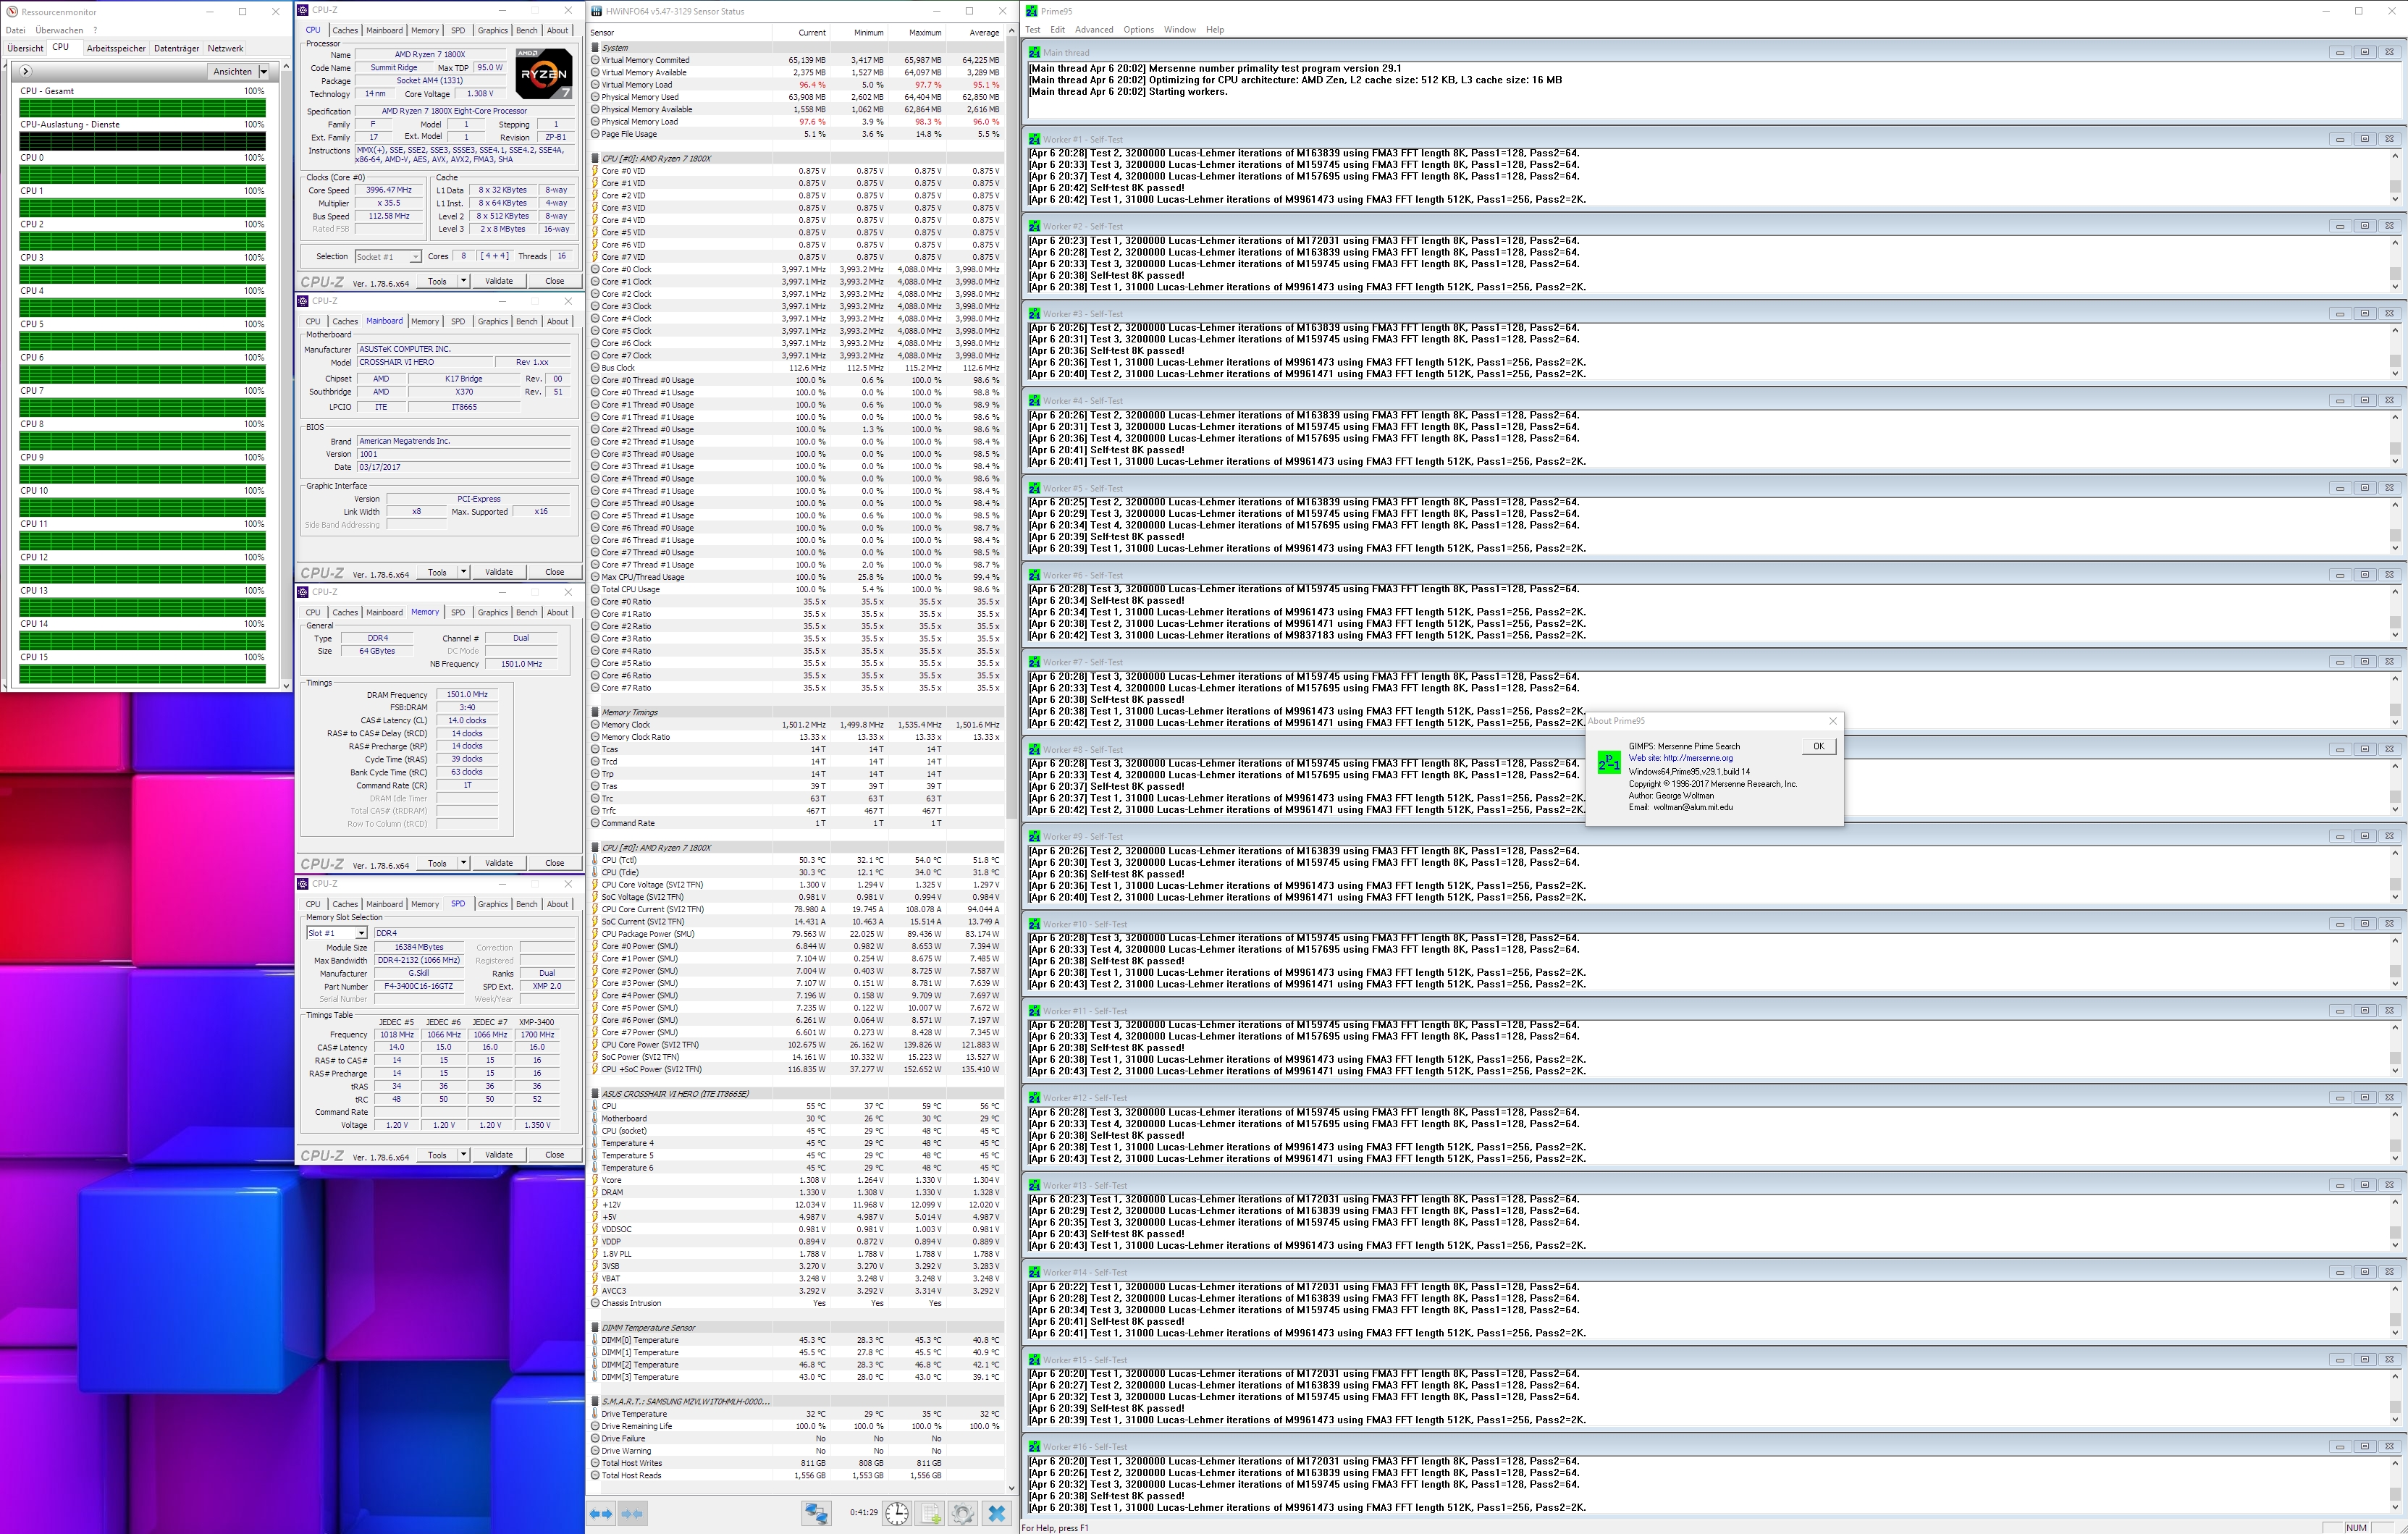
Task: Open Prime95 Options menu
Action: pos(1138,30)
